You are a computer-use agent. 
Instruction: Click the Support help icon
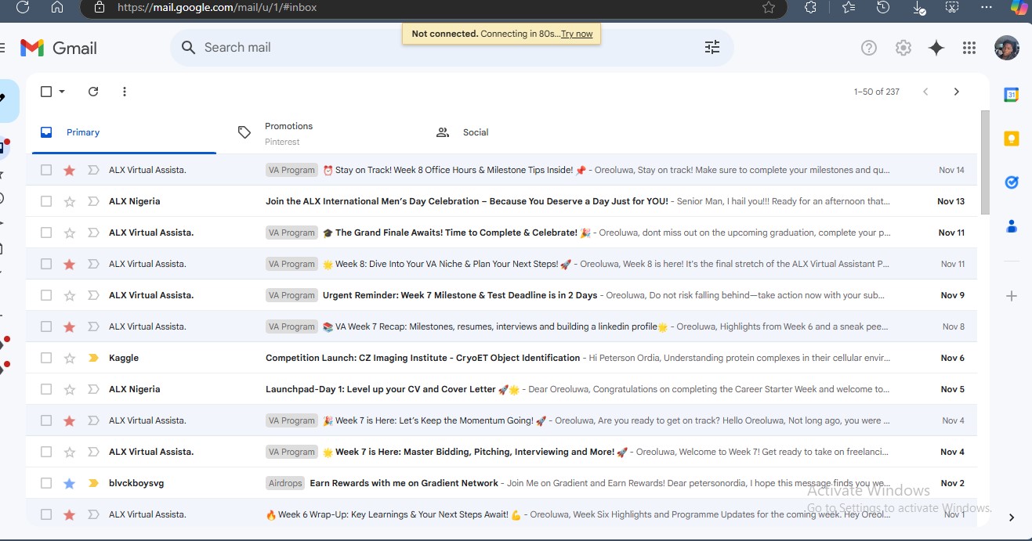(x=868, y=48)
